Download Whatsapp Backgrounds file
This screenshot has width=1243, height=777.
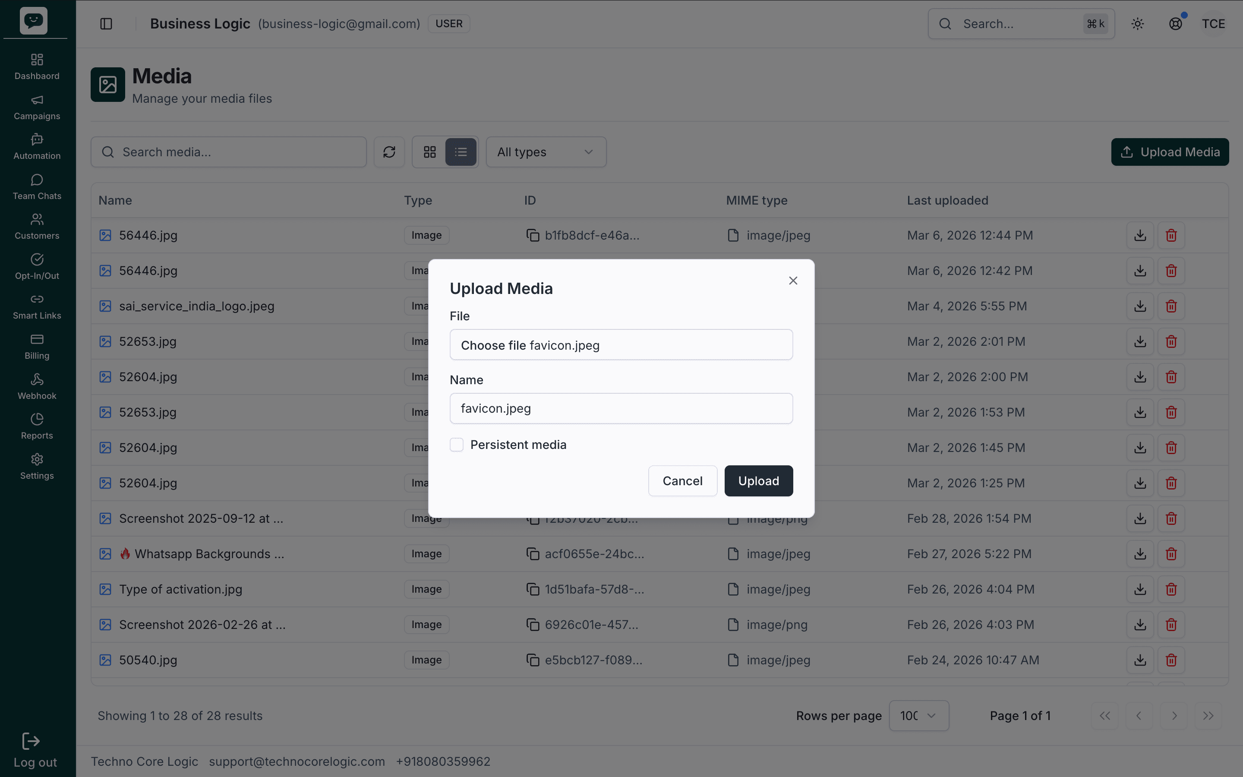(1140, 554)
